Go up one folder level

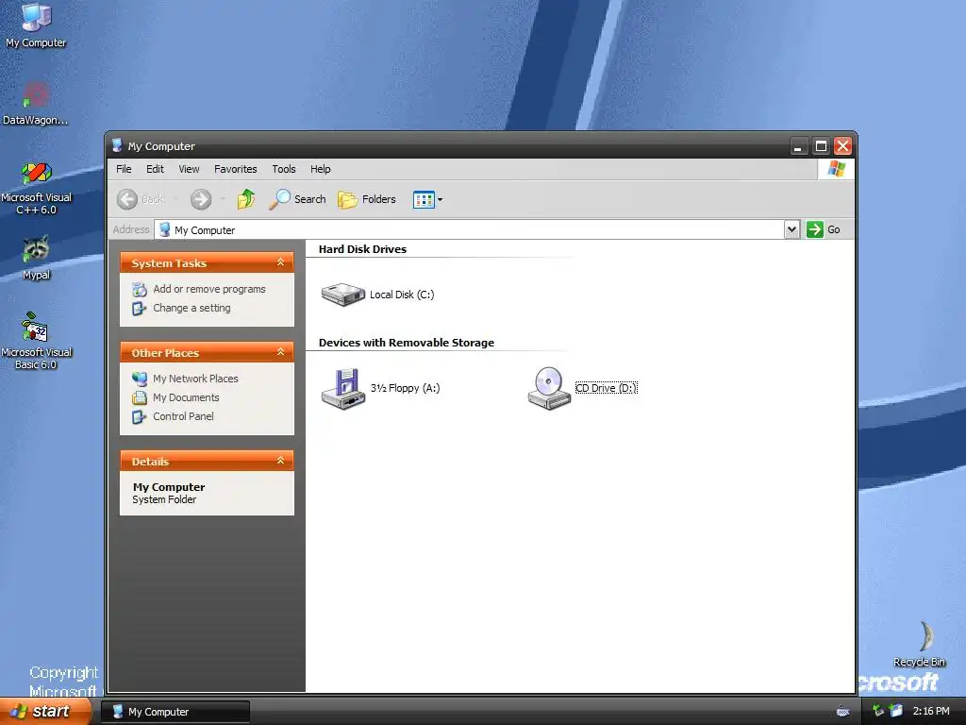(246, 199)
